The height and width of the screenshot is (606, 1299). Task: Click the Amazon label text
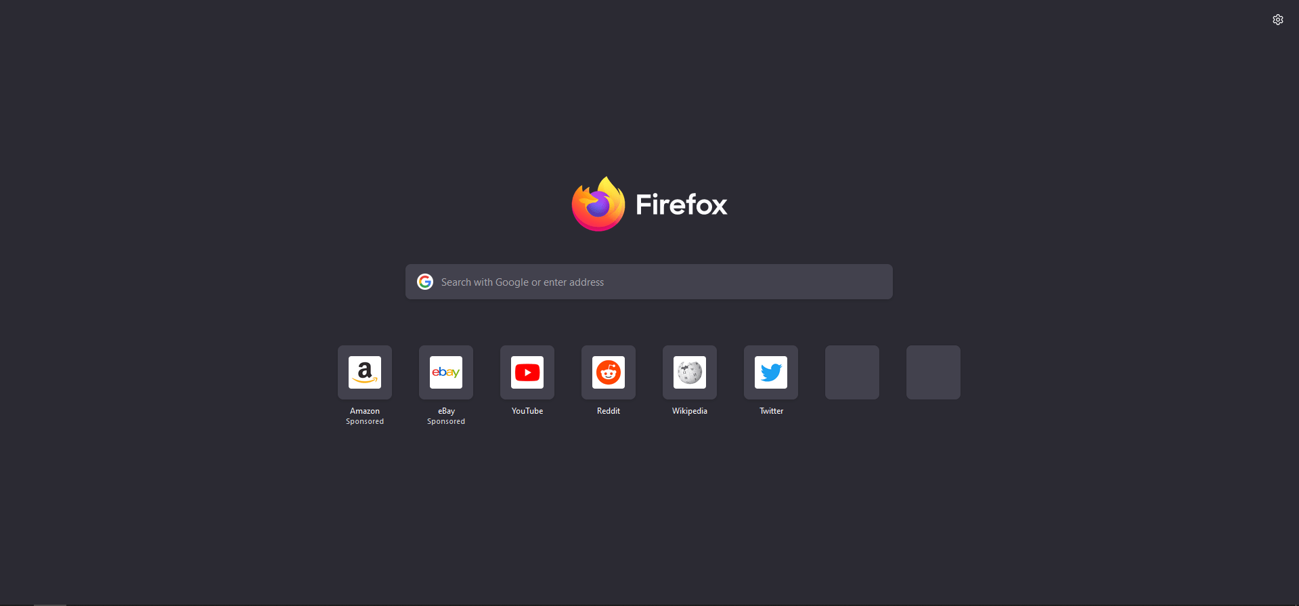coord(365,411)
